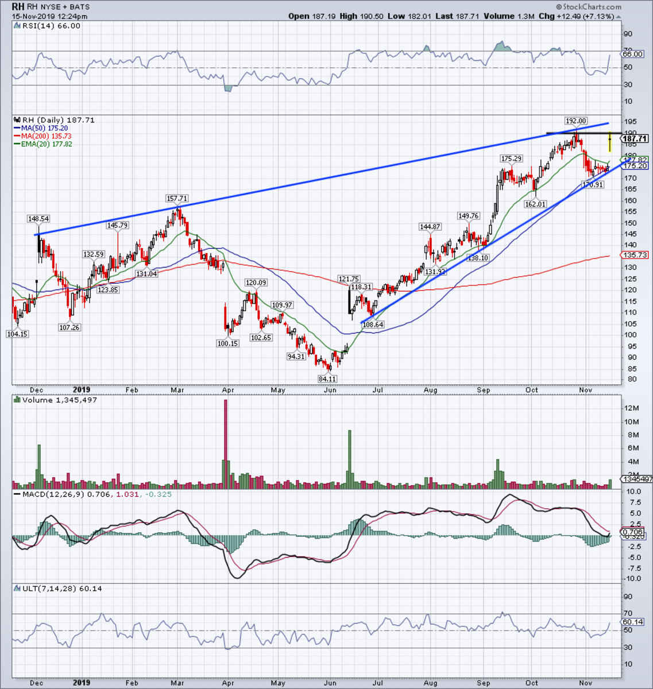Click the 108.64 June low label
The height and width of the screenshot is (689, 653).
[x=373, y=324]
